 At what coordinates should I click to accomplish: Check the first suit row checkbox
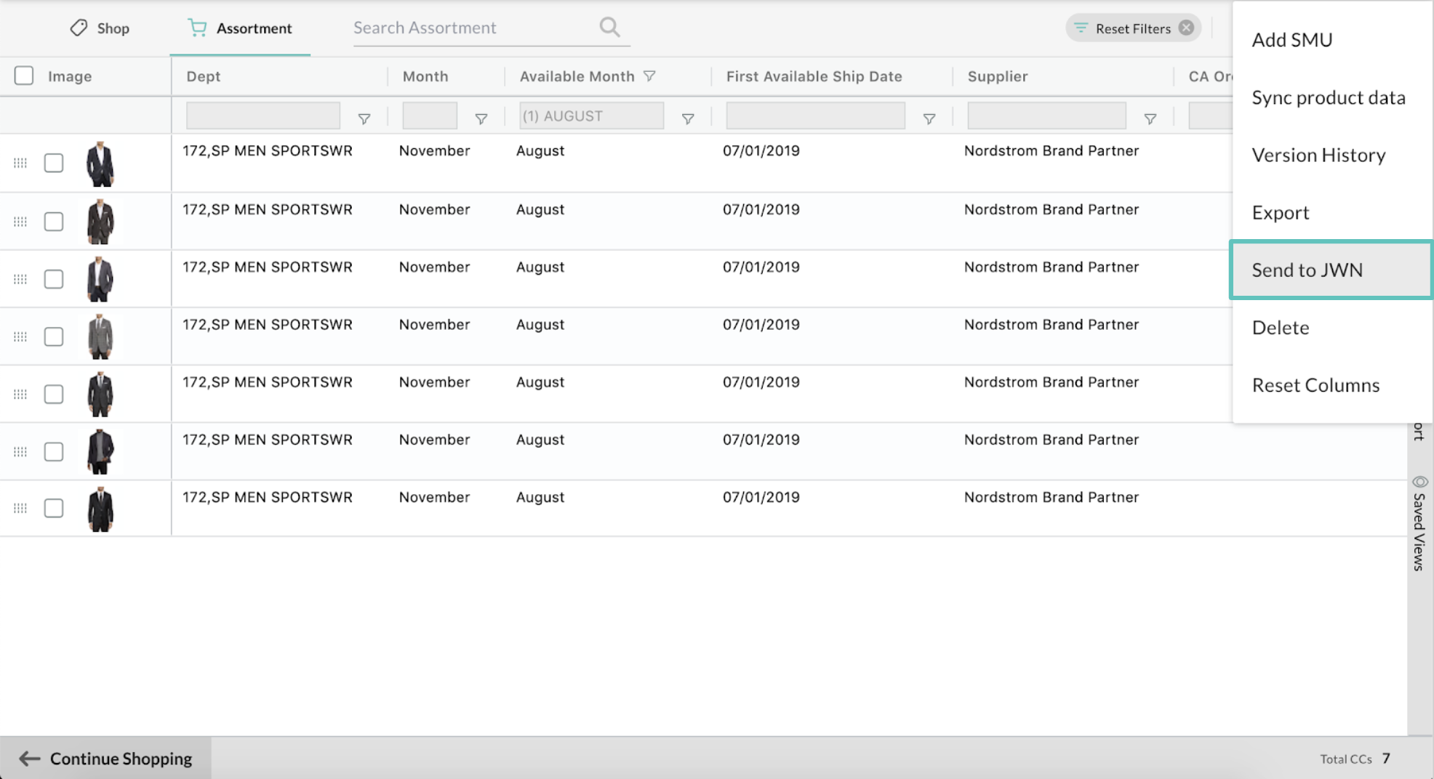click(54, 163)
